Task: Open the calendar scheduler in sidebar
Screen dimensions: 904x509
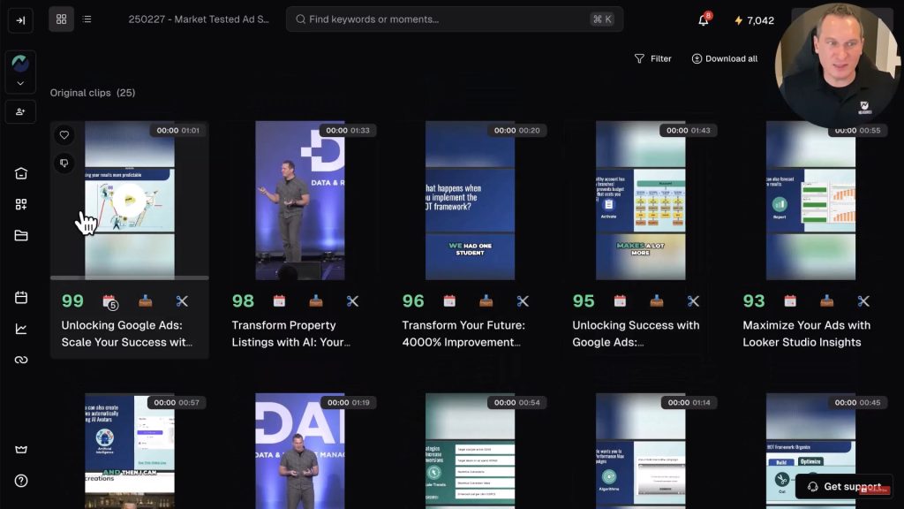Action: tap(21, 297)
